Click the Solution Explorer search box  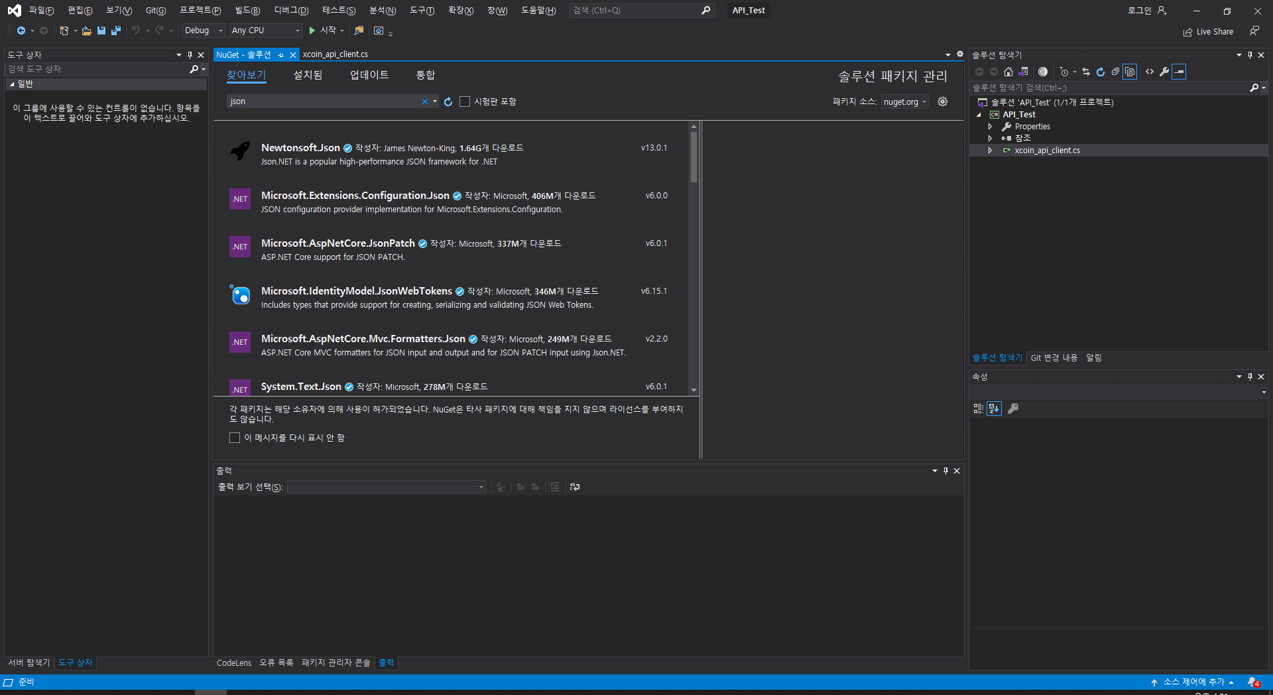(x=1109, y=88)
